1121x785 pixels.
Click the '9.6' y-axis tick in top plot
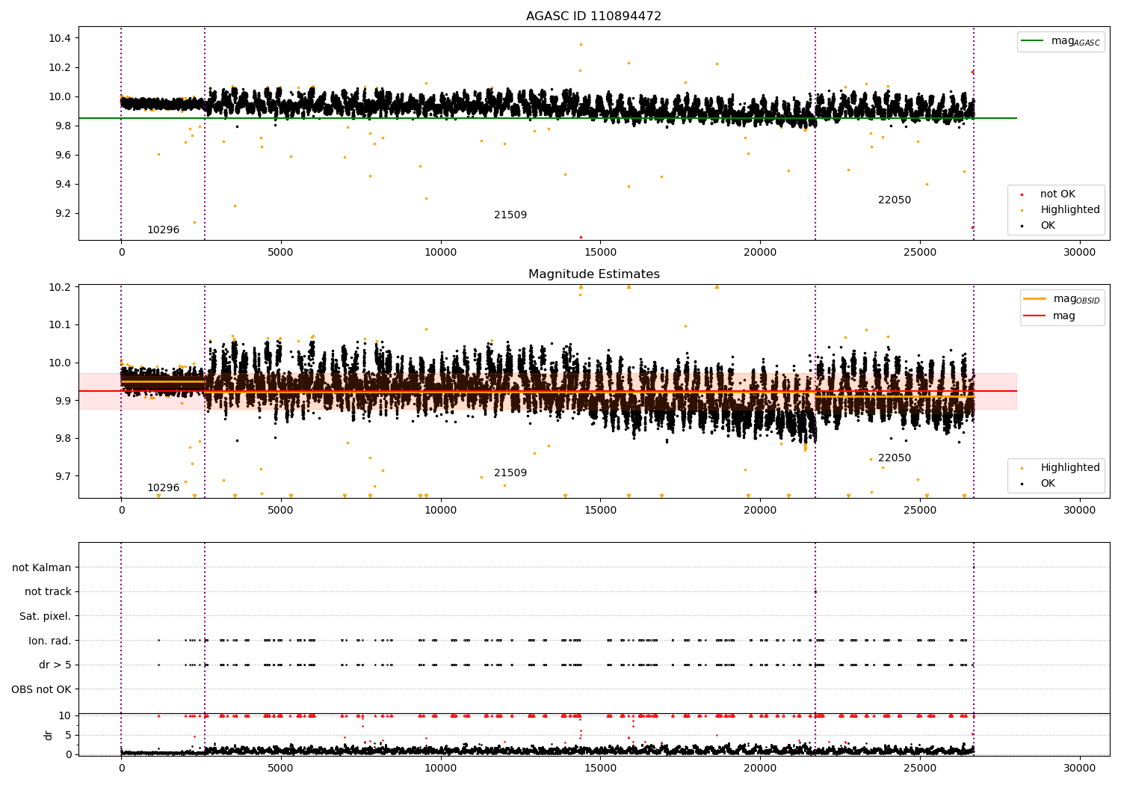pyautogui.click(x=63, y=156)
